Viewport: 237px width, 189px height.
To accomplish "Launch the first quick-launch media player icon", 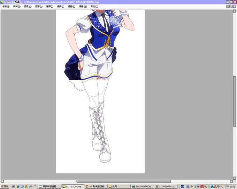I will pyautogui.click(x=14, y=187).
